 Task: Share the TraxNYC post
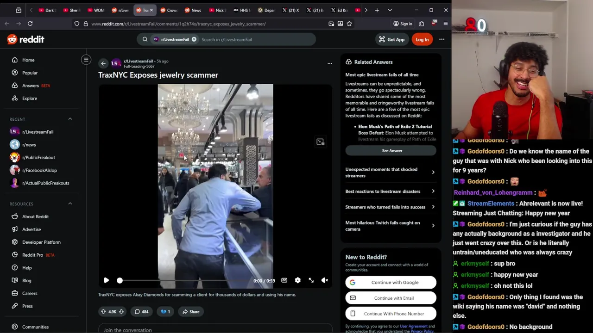[190, 312]
